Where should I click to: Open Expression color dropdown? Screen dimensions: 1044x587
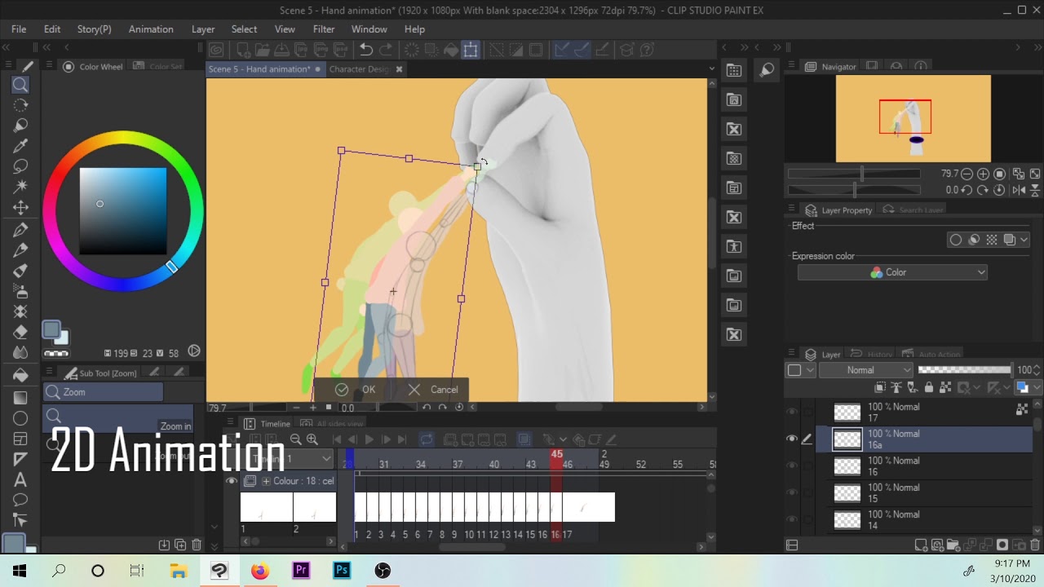coord(892,272)
